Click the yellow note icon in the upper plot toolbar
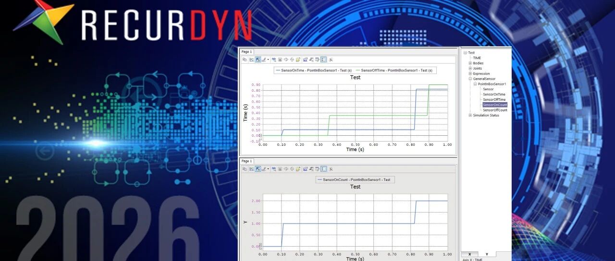Screen dimensions: 615x261 (x=298, y=59)
